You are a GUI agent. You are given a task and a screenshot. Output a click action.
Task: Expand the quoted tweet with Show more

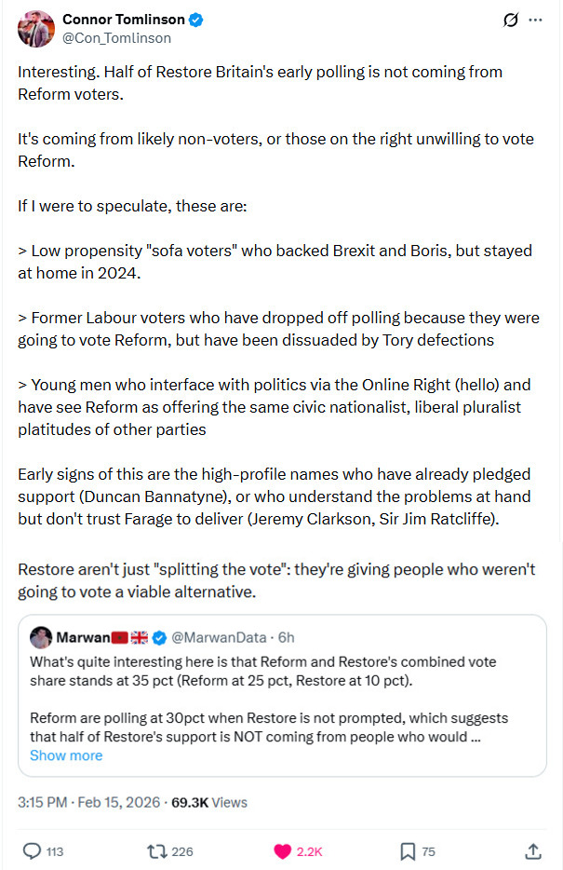pos(66,755)
